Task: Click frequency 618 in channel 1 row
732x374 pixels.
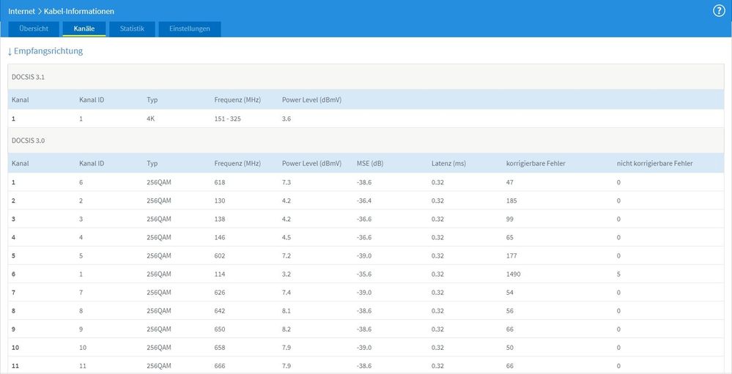Action: pyautogui.click(x=219, y=182)
